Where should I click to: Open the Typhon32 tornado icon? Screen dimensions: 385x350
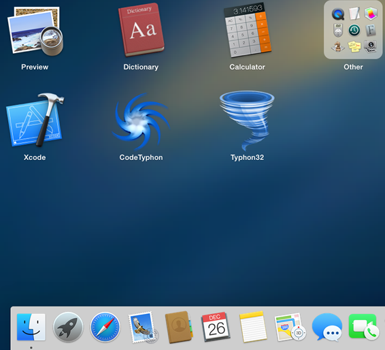click(x=247, y=121)
